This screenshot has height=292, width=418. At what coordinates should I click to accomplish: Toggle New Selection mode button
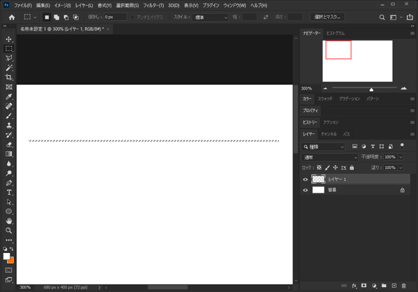[x=47, y=17]
